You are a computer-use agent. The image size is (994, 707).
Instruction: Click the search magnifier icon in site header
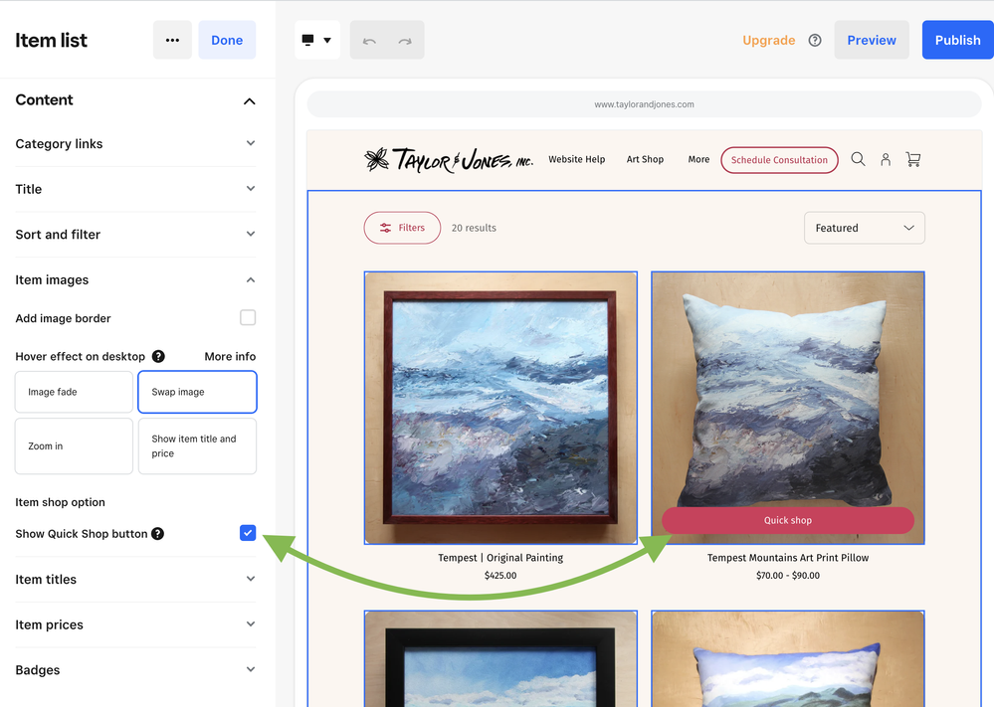coord(858,159)
